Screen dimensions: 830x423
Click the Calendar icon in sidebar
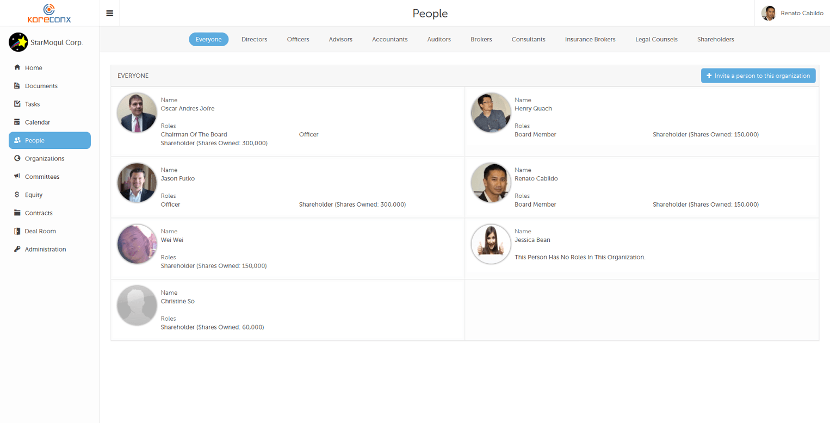17,122
